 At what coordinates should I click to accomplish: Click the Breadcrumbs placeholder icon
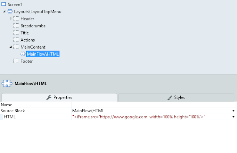16,26
